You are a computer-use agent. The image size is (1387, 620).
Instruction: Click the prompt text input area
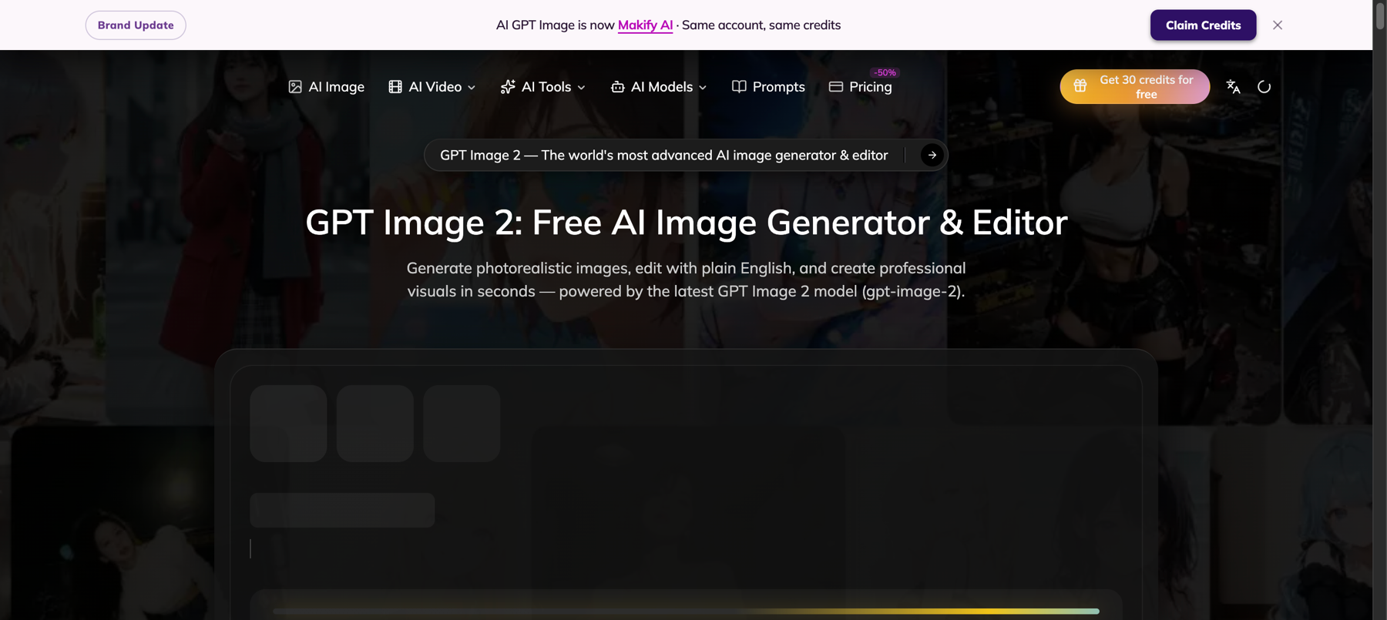click(x=686, y=548)
